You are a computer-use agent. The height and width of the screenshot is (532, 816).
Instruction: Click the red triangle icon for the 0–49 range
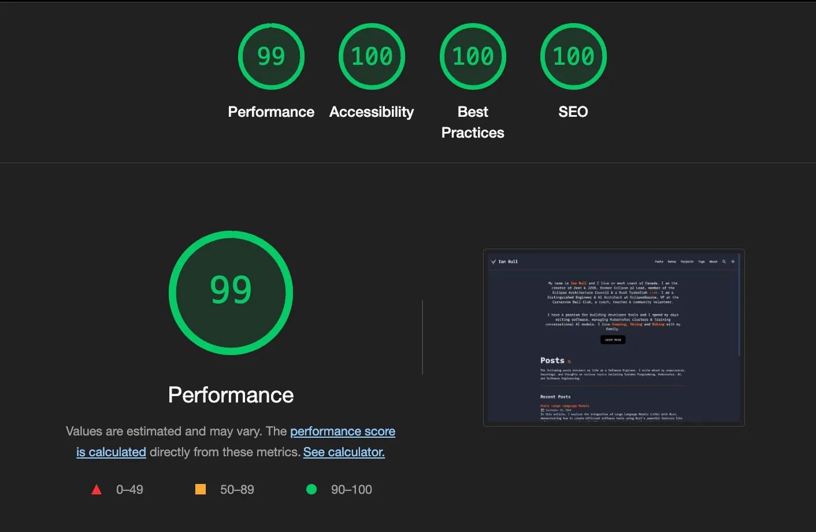click(x=97, y=489)
